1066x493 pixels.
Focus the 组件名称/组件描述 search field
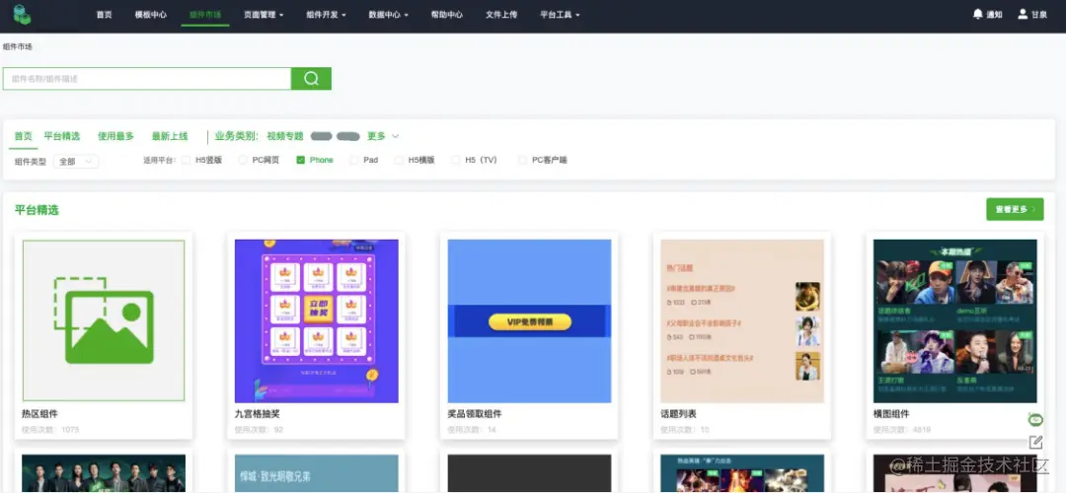(x=147, y=79)
